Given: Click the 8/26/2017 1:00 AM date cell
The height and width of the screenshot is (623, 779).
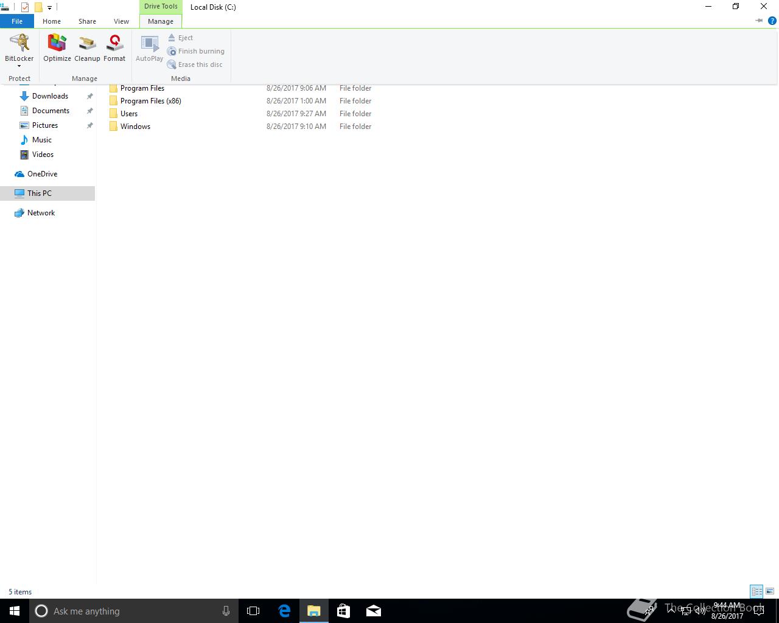Looking at the screenshot, I should [296, 101].
